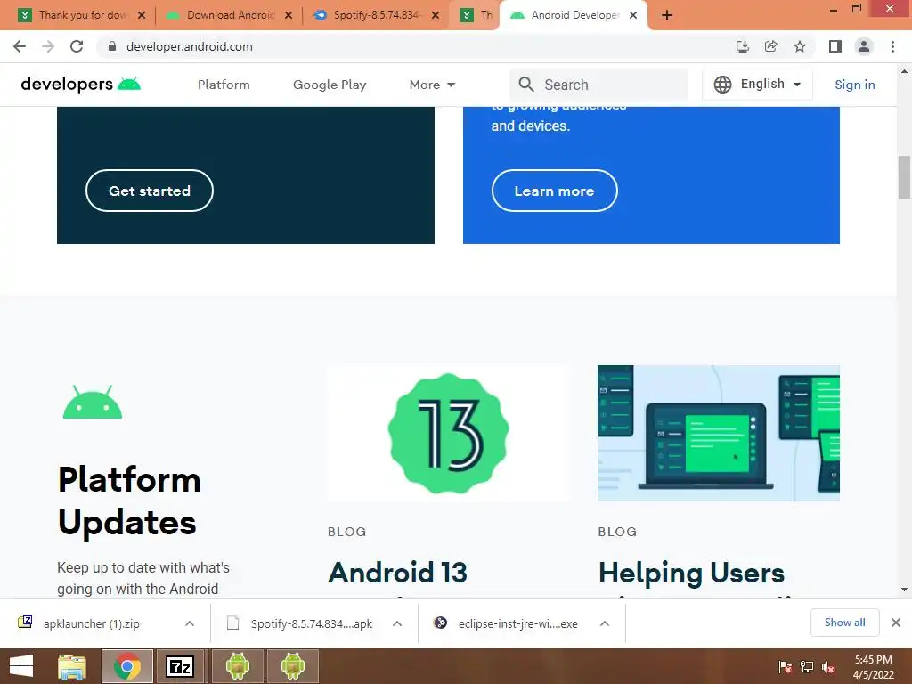912x684 pixels.
Task: Close the Thank you for downloading tab
Action: click(142, 15)
